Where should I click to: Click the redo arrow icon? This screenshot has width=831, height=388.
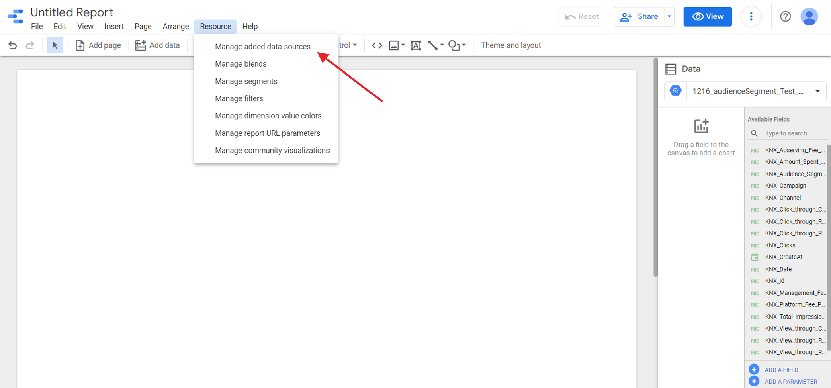pos(30,45)
